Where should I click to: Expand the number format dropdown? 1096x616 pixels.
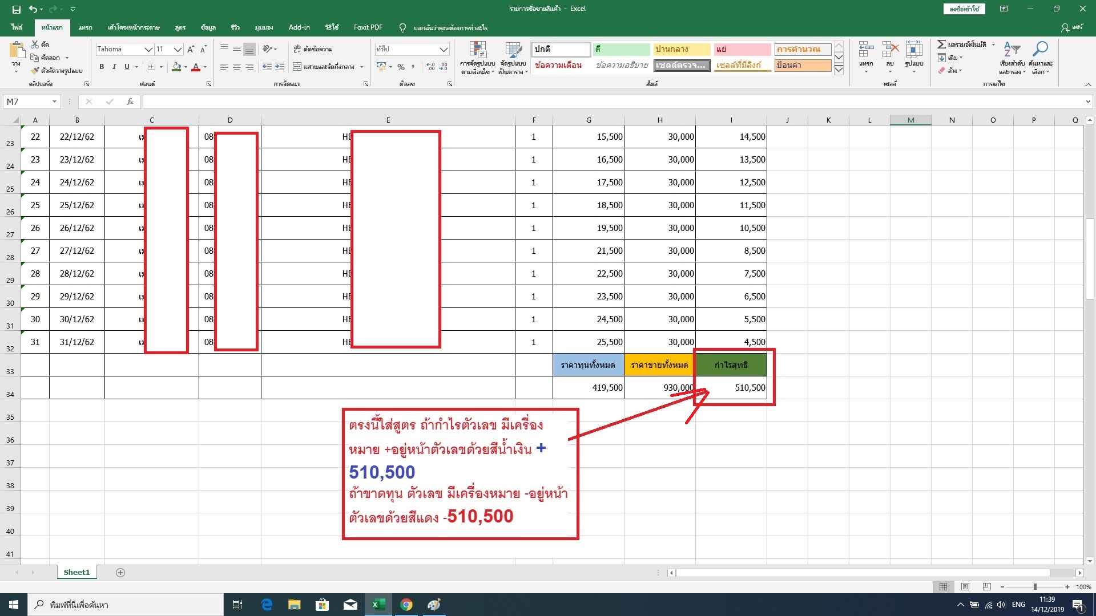click(444, 50)
